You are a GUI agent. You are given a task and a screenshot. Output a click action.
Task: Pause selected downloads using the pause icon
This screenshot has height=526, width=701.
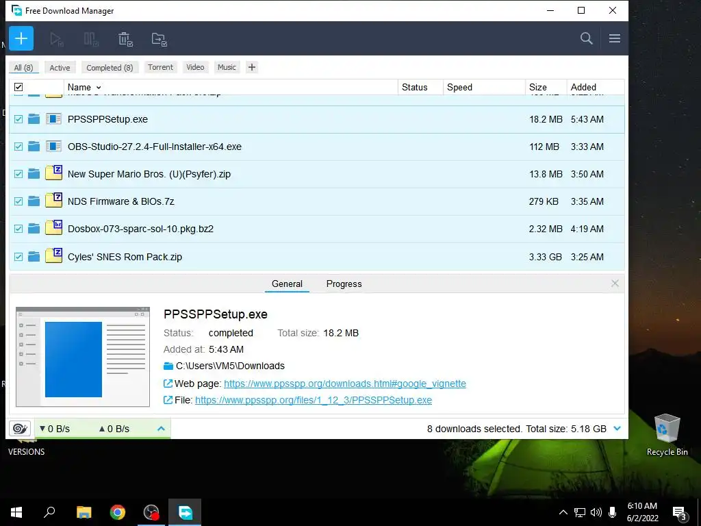pos(91,39)
